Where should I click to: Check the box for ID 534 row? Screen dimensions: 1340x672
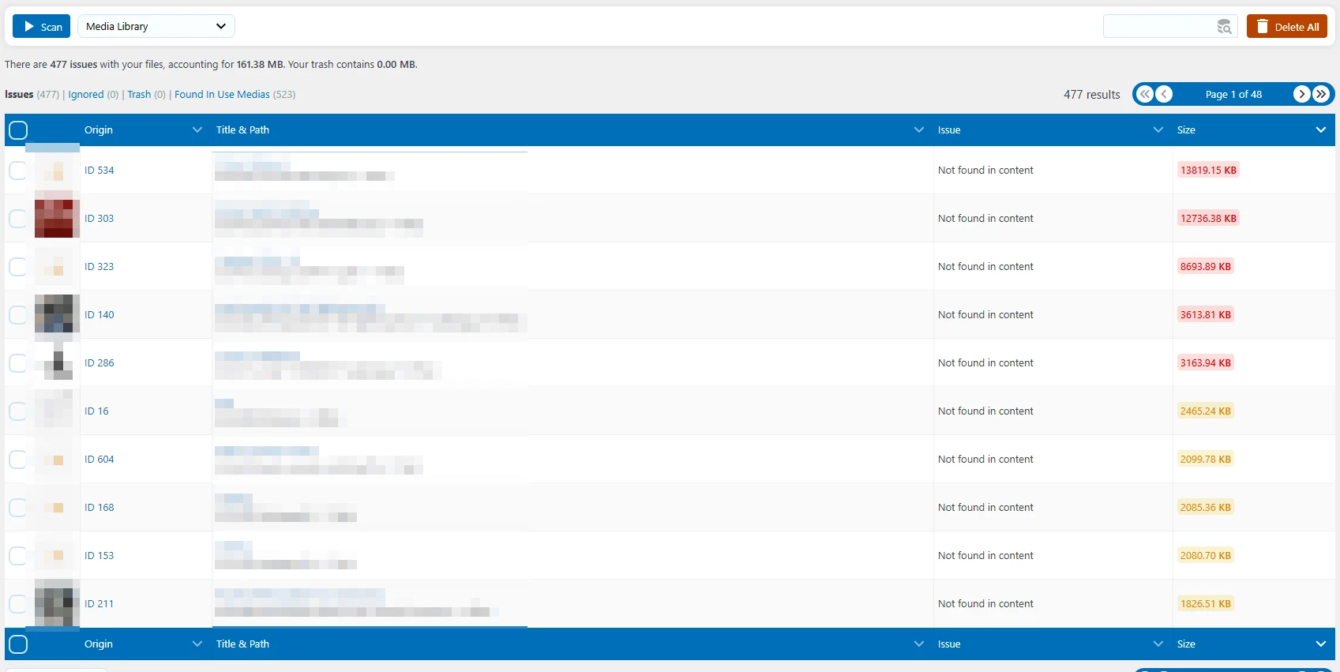coord(17,171)
